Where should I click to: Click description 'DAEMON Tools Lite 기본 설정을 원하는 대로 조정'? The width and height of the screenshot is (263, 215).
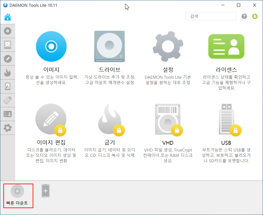(168, 80)
